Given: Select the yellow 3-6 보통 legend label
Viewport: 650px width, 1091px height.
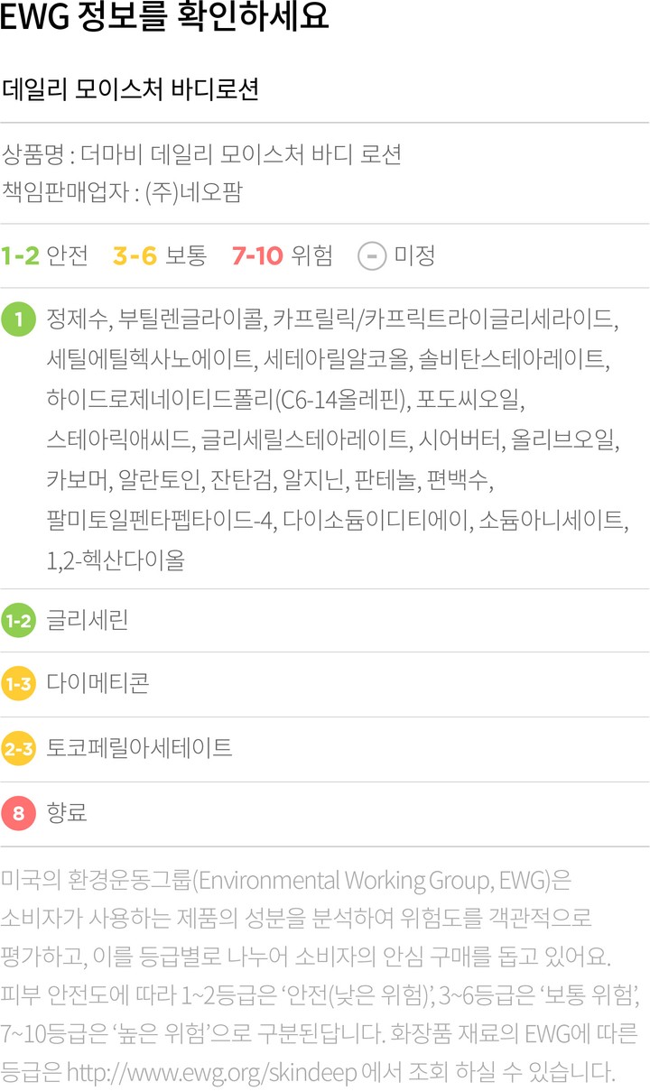Looking at the screenshot, I should pos(160,256).
